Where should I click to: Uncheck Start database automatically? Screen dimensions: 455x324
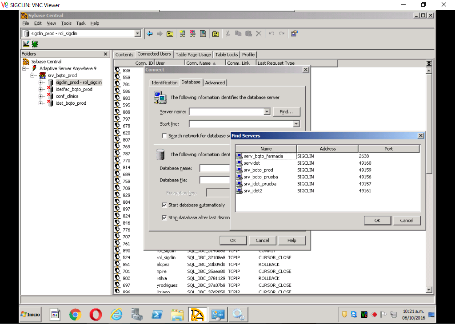[164, 205]
